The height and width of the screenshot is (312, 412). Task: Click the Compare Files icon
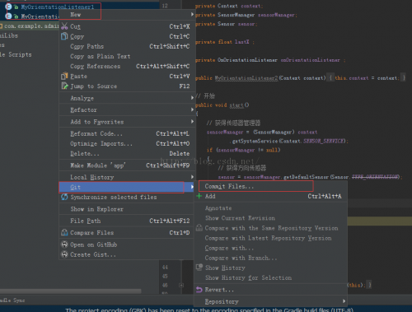coord(64,233)
